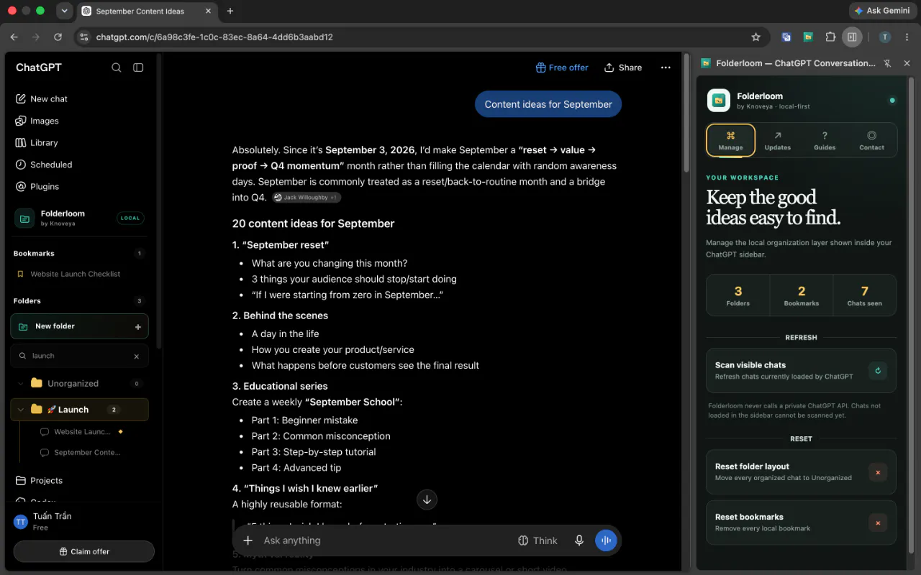Image resolution: width=921 pixels, height=575 pixels.
Task: Click the folder search field containing 'launch'
Action: (x=79, y=356)
